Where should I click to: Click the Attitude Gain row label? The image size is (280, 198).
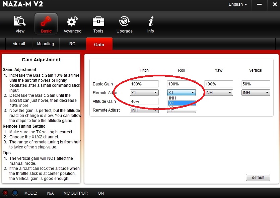coord(104,101)
